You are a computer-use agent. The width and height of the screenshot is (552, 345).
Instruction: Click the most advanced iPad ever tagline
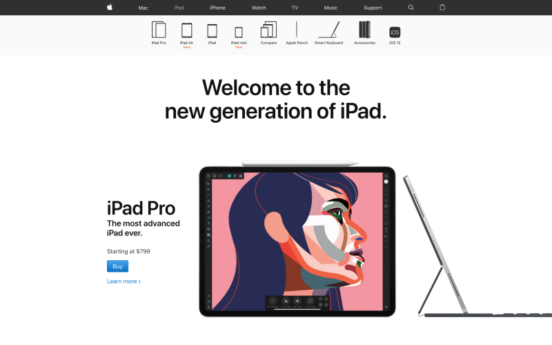144,228
